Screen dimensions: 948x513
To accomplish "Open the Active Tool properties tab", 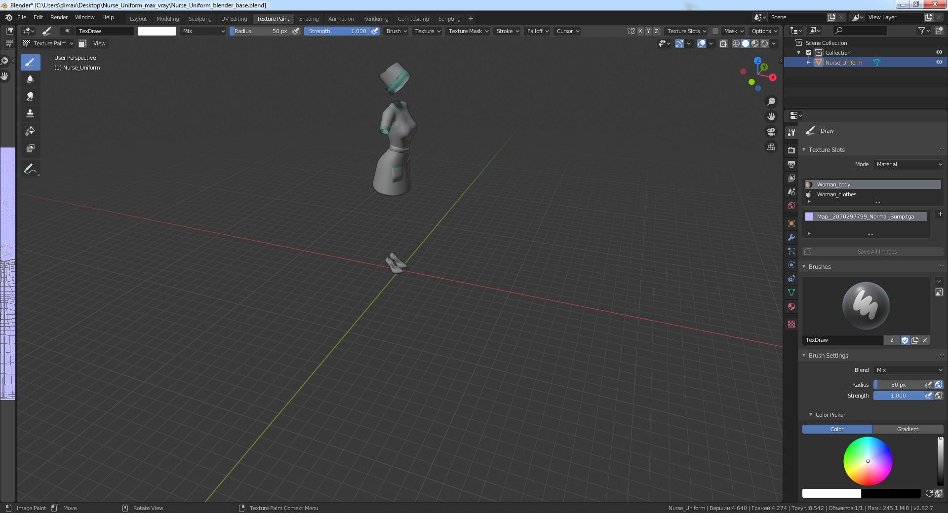I will [791, 132].
